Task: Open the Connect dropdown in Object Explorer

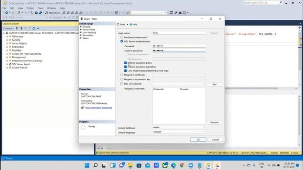Action: point(9,28)
